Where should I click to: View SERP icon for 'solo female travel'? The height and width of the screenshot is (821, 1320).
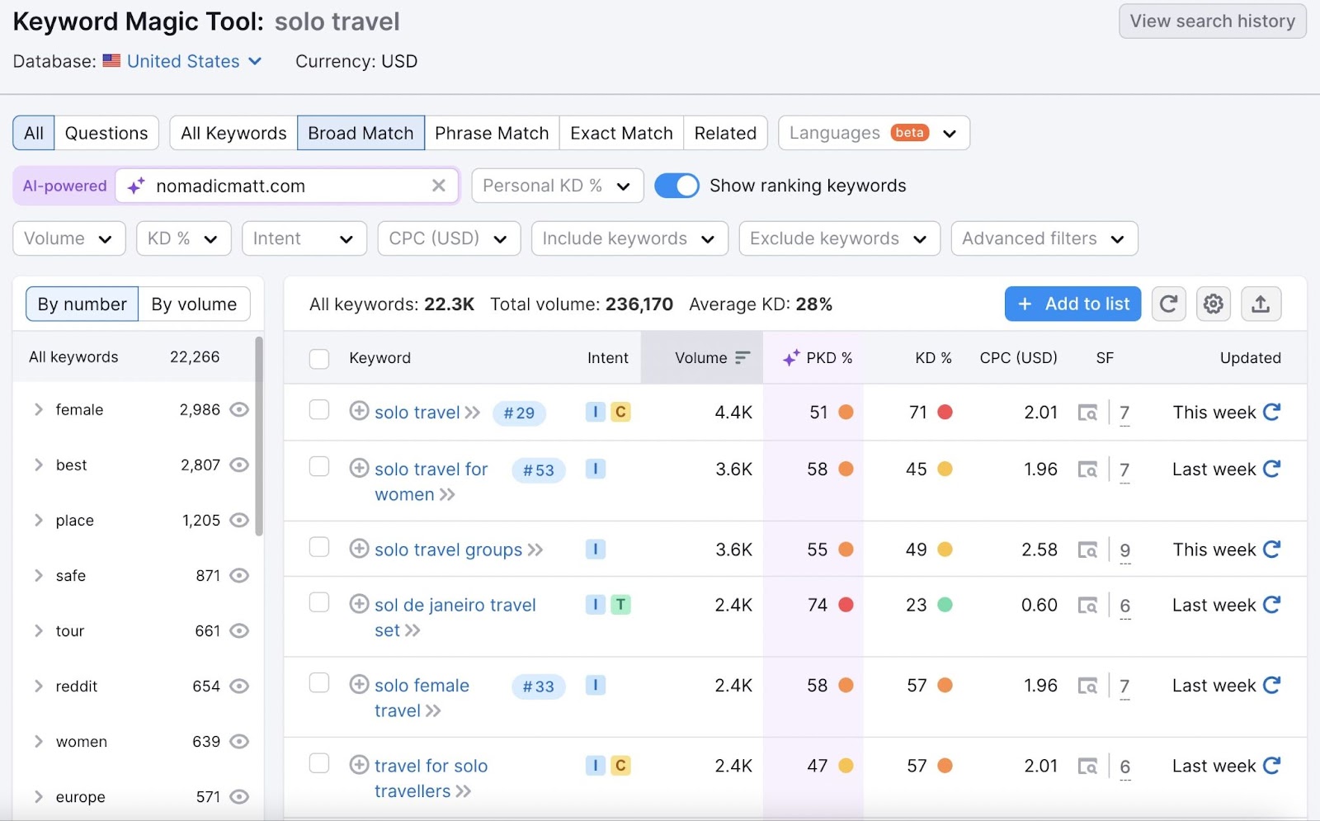pos(1087,686)
